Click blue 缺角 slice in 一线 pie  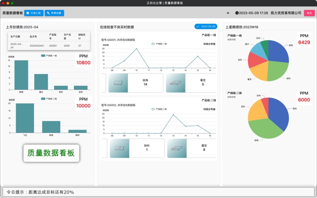pos(278,51)
